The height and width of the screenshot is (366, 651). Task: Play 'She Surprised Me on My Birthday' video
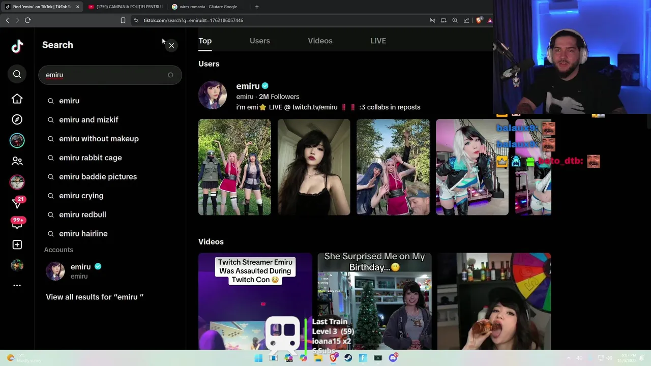point(374,301)
